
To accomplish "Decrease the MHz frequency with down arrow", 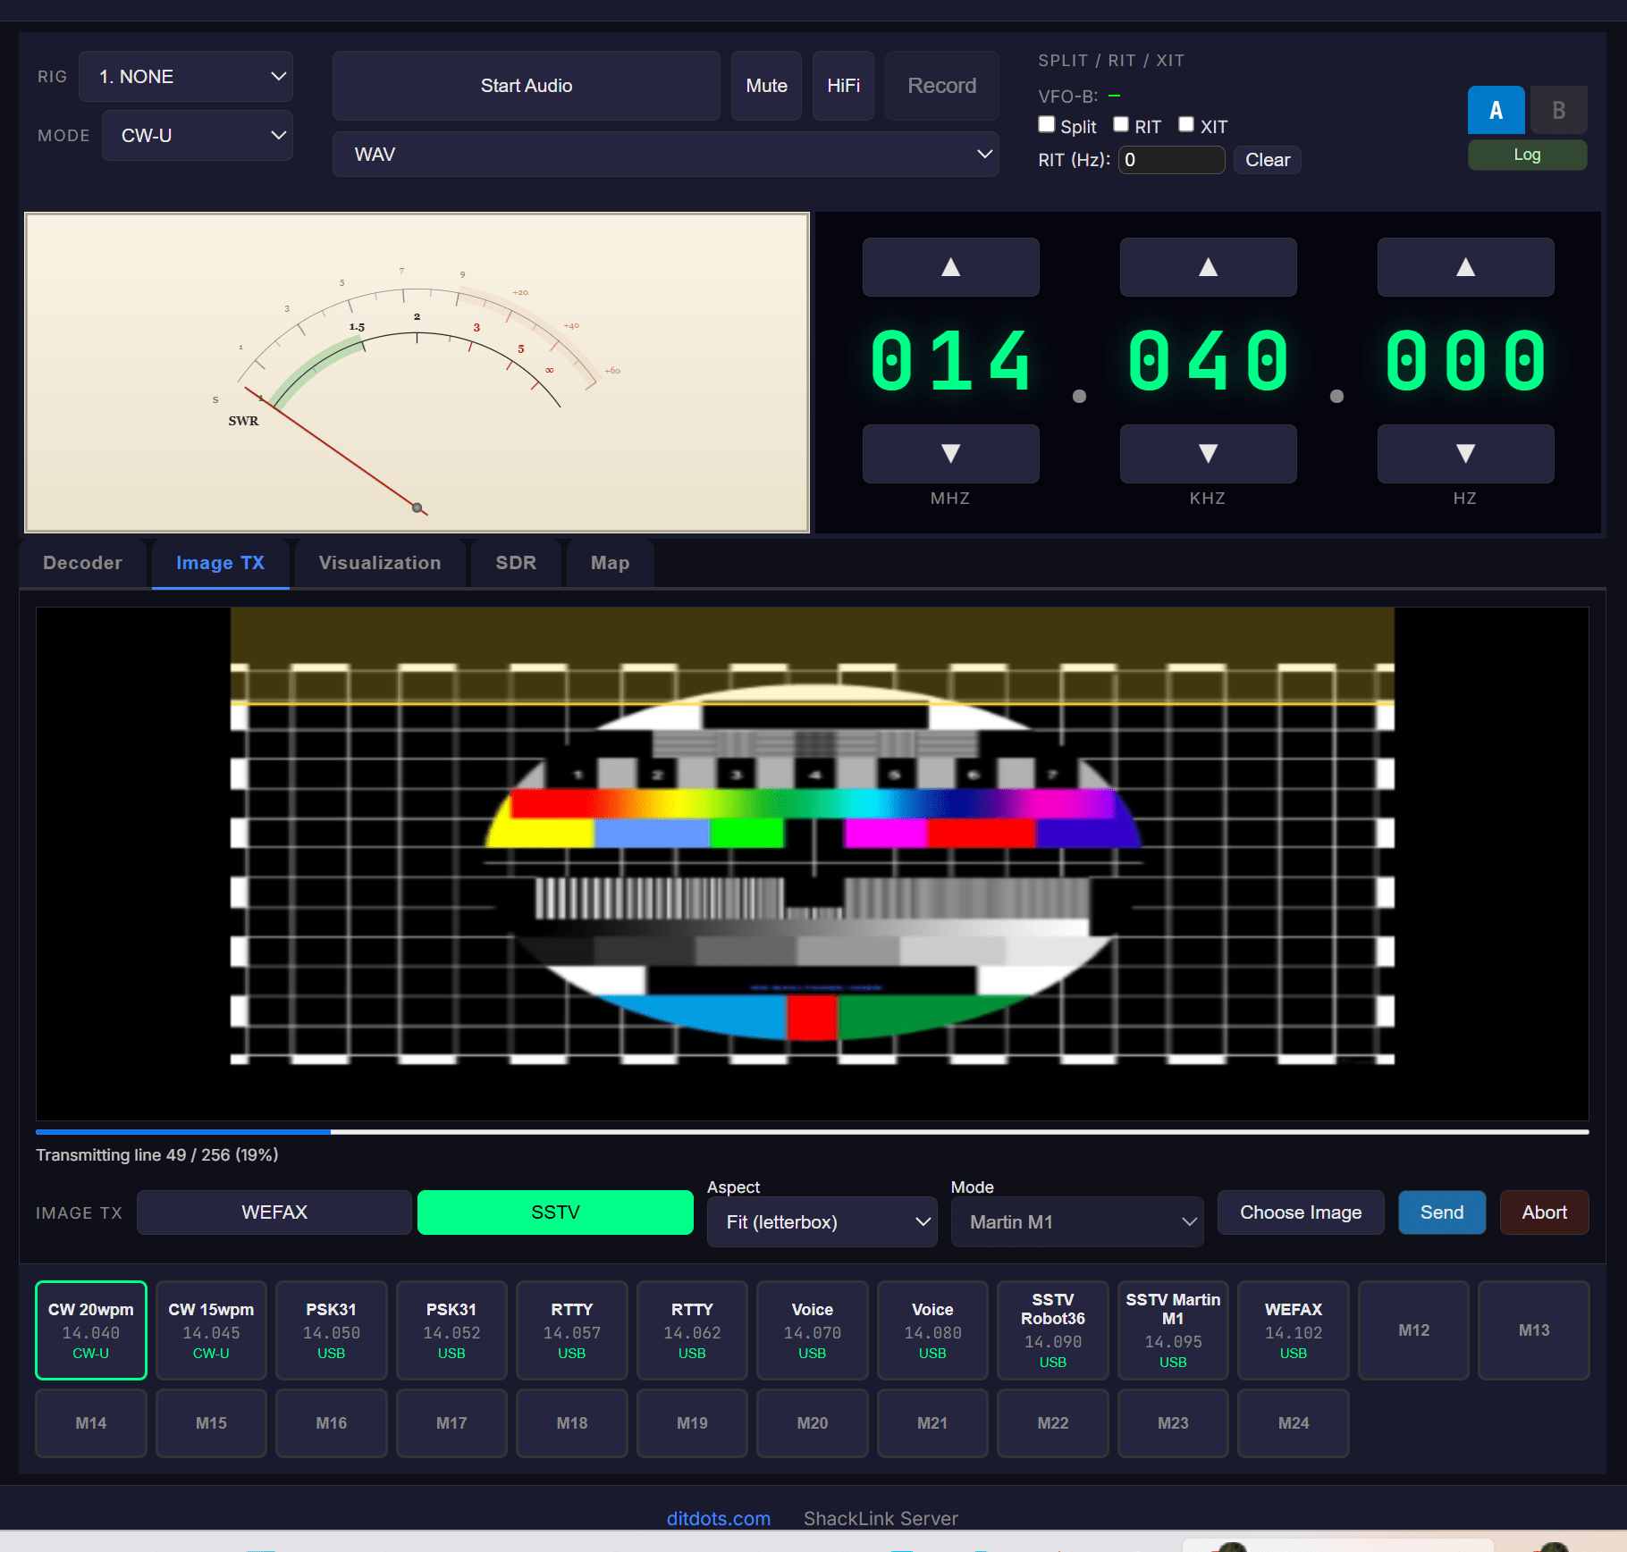I will (x=950, y=454).
